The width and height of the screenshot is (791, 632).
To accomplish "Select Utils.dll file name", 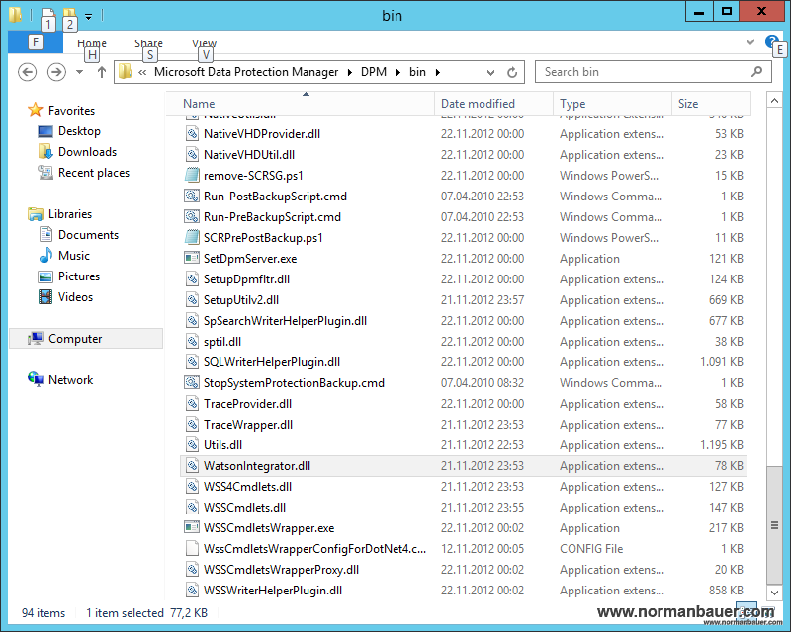I will (222, 445).
